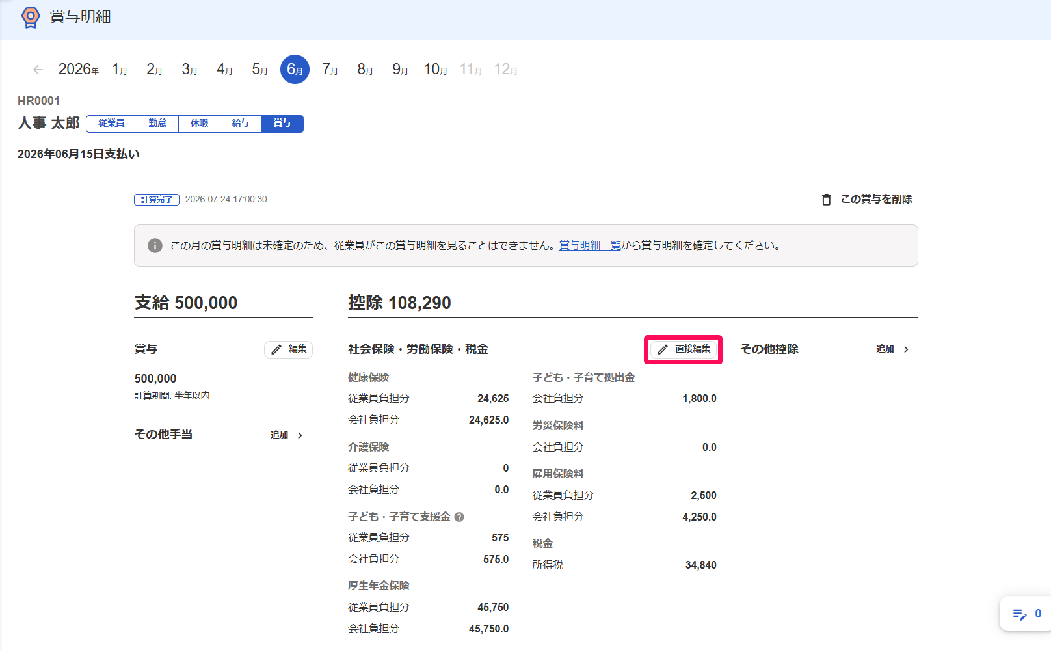Click the 賞与明細一覧 link

click(590, 245)
